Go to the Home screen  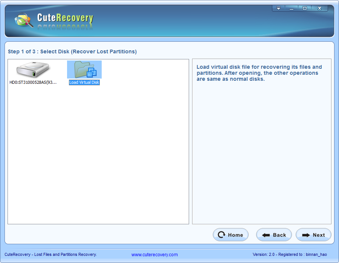click(x=231, y=235)
